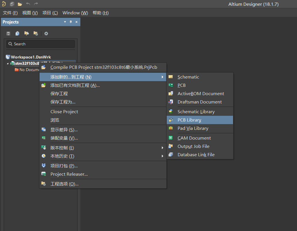
Task: Click the redo arrow in title bar
Action: (x=36, y=4)
